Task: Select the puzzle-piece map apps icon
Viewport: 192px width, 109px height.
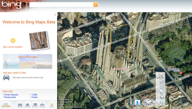Action: tap(162, 92)
